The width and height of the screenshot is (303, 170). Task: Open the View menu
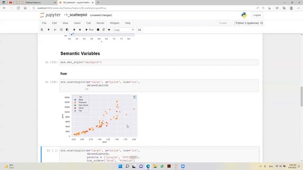point(65,23)
